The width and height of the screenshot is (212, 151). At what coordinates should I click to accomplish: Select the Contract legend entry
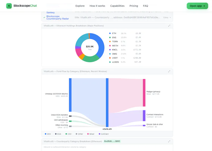pos(104,134)
